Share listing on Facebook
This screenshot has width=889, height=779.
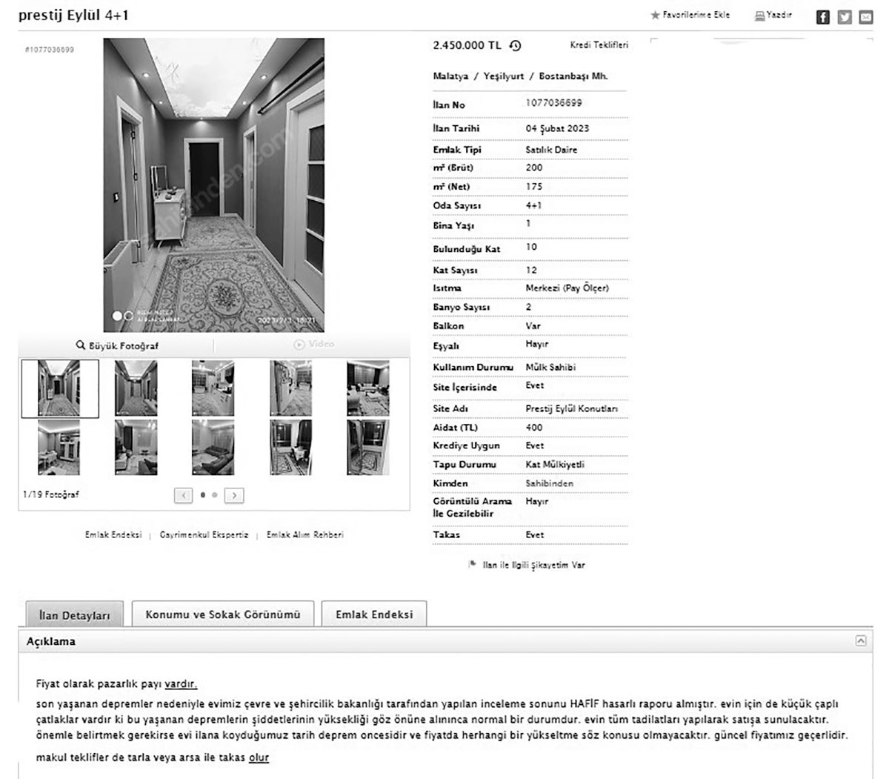822,17
